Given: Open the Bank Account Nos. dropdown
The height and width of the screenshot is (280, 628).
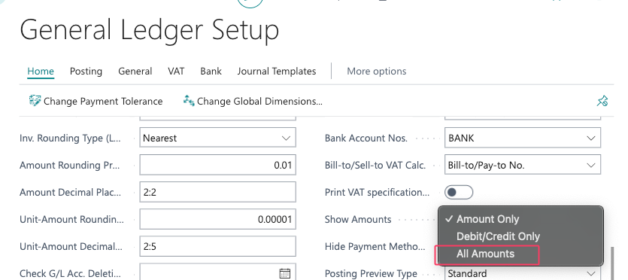Looking at the screenshot, I should click(522, 138).
